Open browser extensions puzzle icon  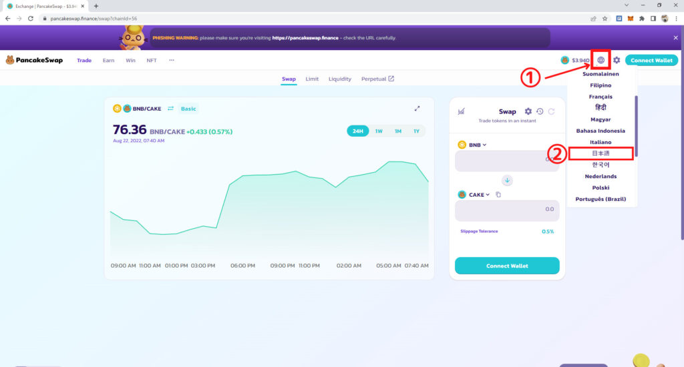tap(642, 19)
